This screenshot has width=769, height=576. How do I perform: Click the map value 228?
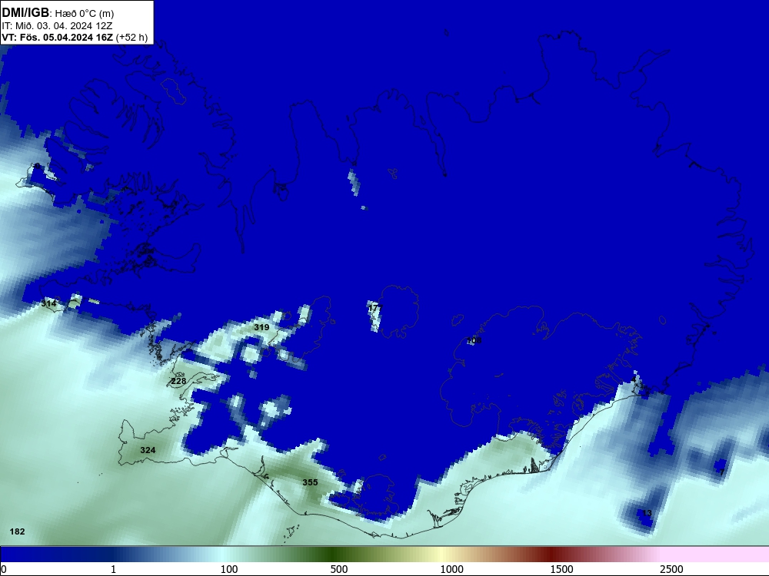(x=178, y=381)
